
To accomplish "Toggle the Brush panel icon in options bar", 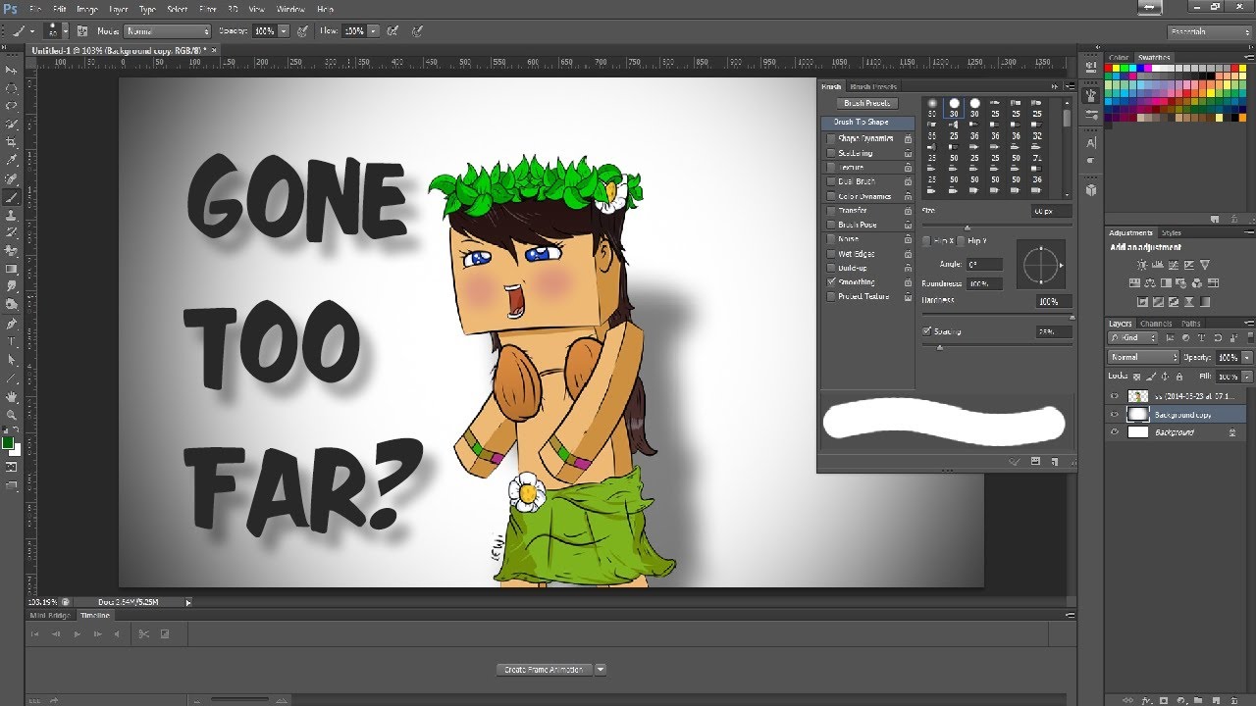I will click(x=82, y=31).
